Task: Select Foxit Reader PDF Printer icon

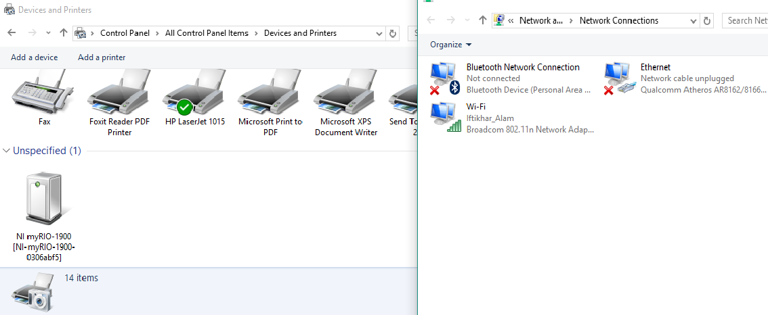Action: pyautogui.click(x=119, y=91)
